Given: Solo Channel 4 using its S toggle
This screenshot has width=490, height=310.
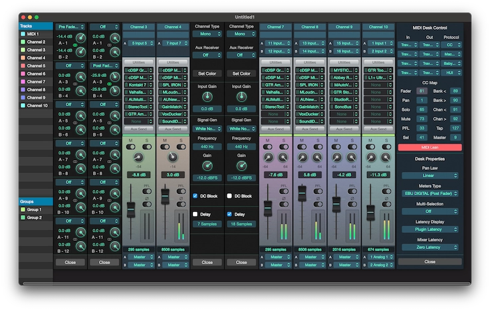Looking at the screenshot, I should click(x=180, y=147).
